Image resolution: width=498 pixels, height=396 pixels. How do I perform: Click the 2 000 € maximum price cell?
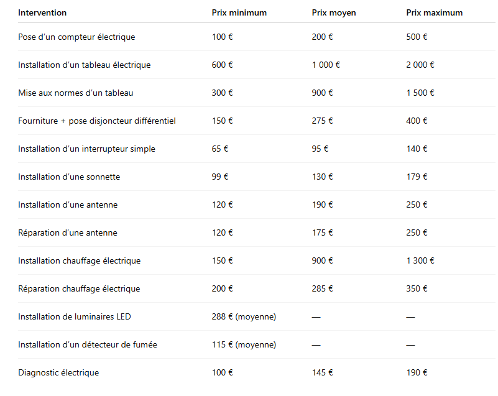point(420,65)
